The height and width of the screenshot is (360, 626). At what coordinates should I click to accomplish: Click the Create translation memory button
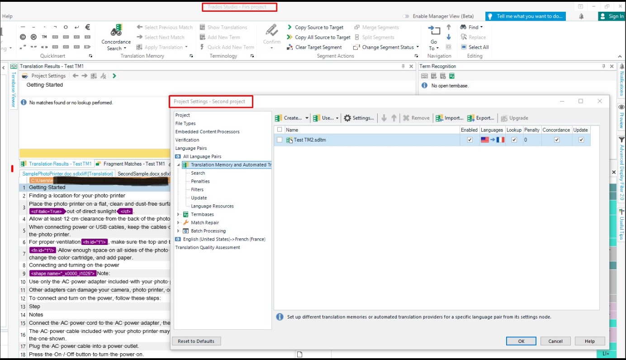(288, 118)
